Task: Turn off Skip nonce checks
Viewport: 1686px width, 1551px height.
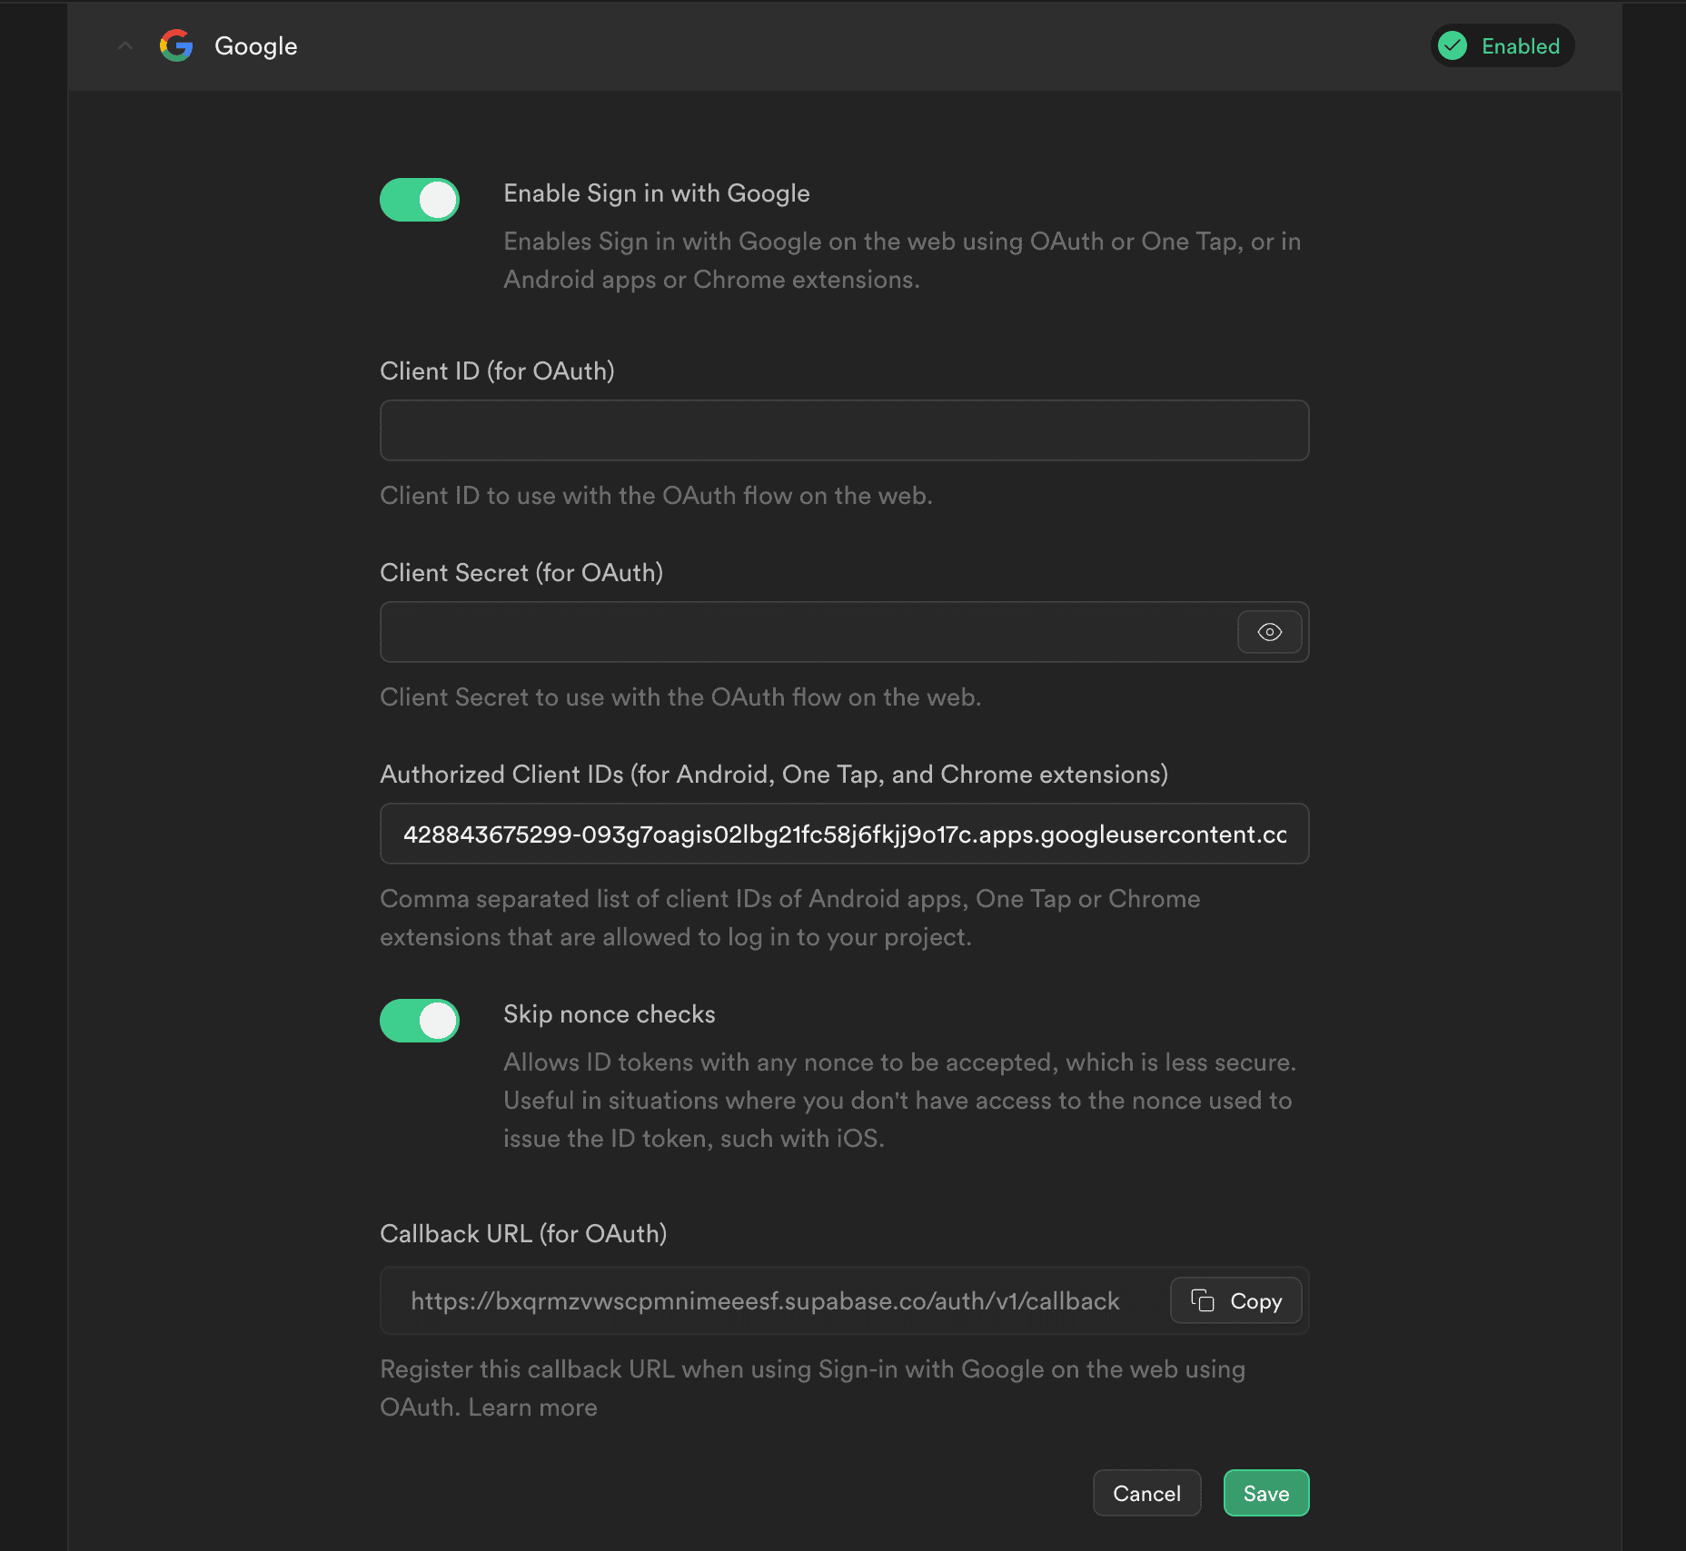Action: tap(419, 1020)
